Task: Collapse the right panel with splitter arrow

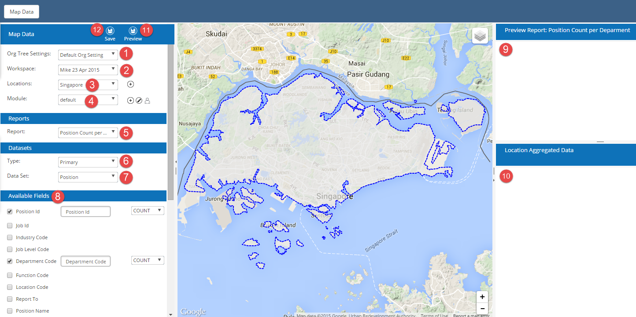Action: [x=494, y=180]
